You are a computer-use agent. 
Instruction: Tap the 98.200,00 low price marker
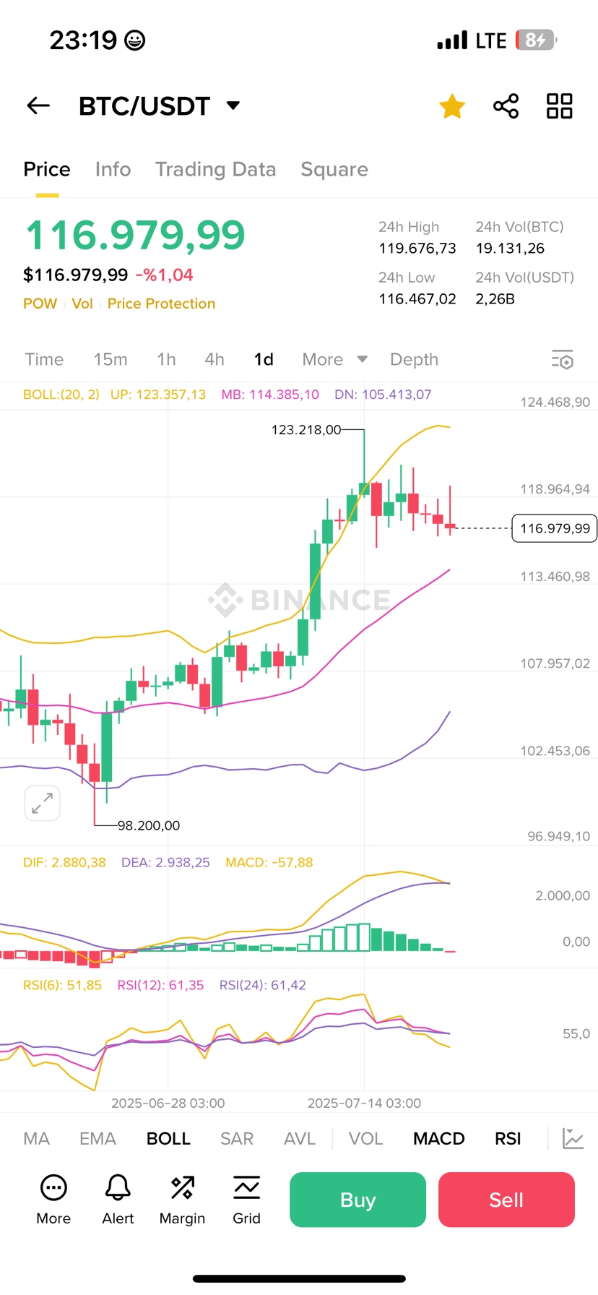tap(149, 825)
